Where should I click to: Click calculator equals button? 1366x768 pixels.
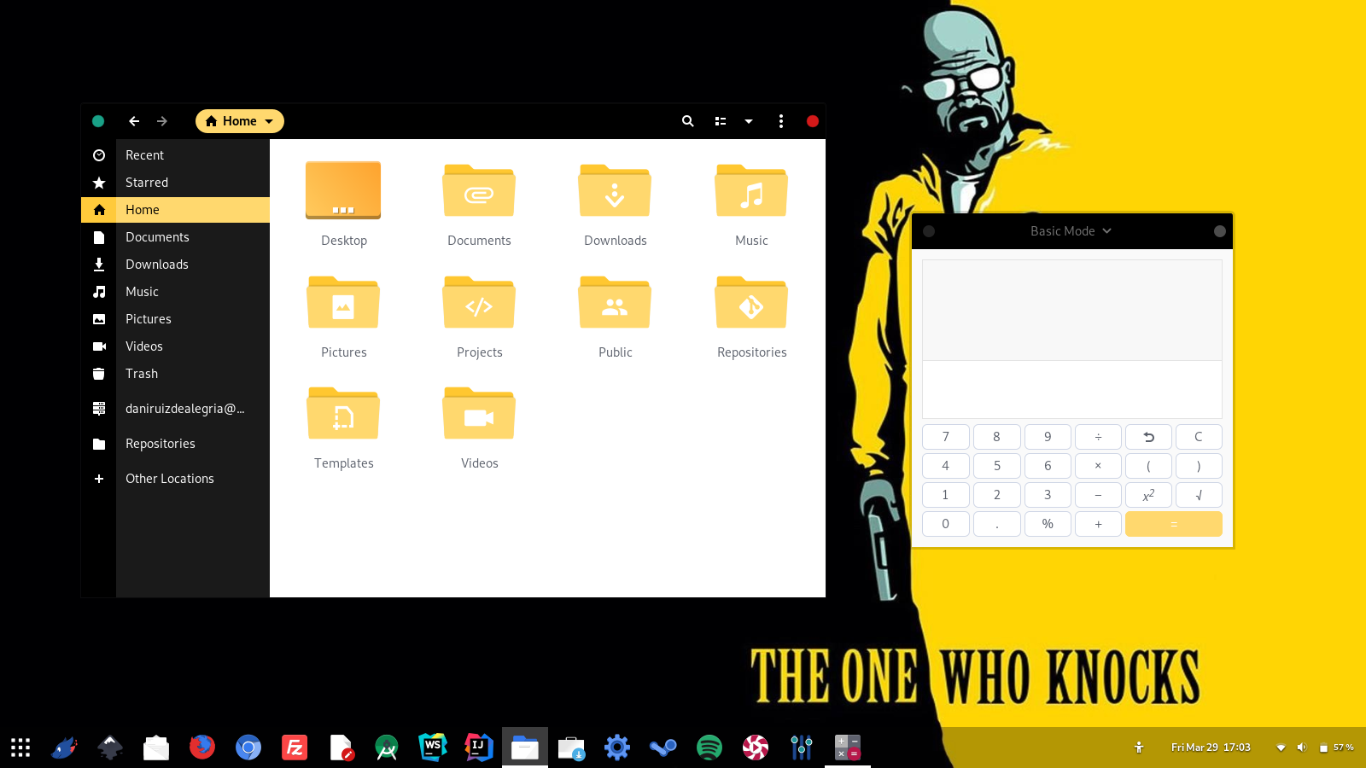pyautogui.click(x=1174, y=524)
